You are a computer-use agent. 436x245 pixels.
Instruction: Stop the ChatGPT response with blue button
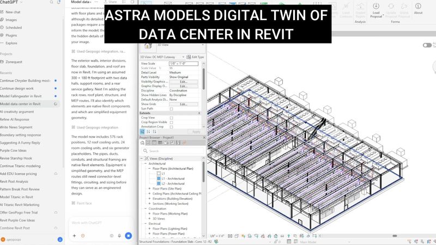tap(128, 236)
